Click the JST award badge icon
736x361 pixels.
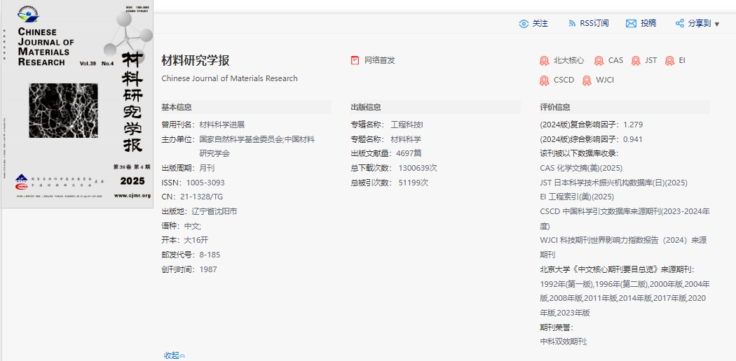(636, 61)
